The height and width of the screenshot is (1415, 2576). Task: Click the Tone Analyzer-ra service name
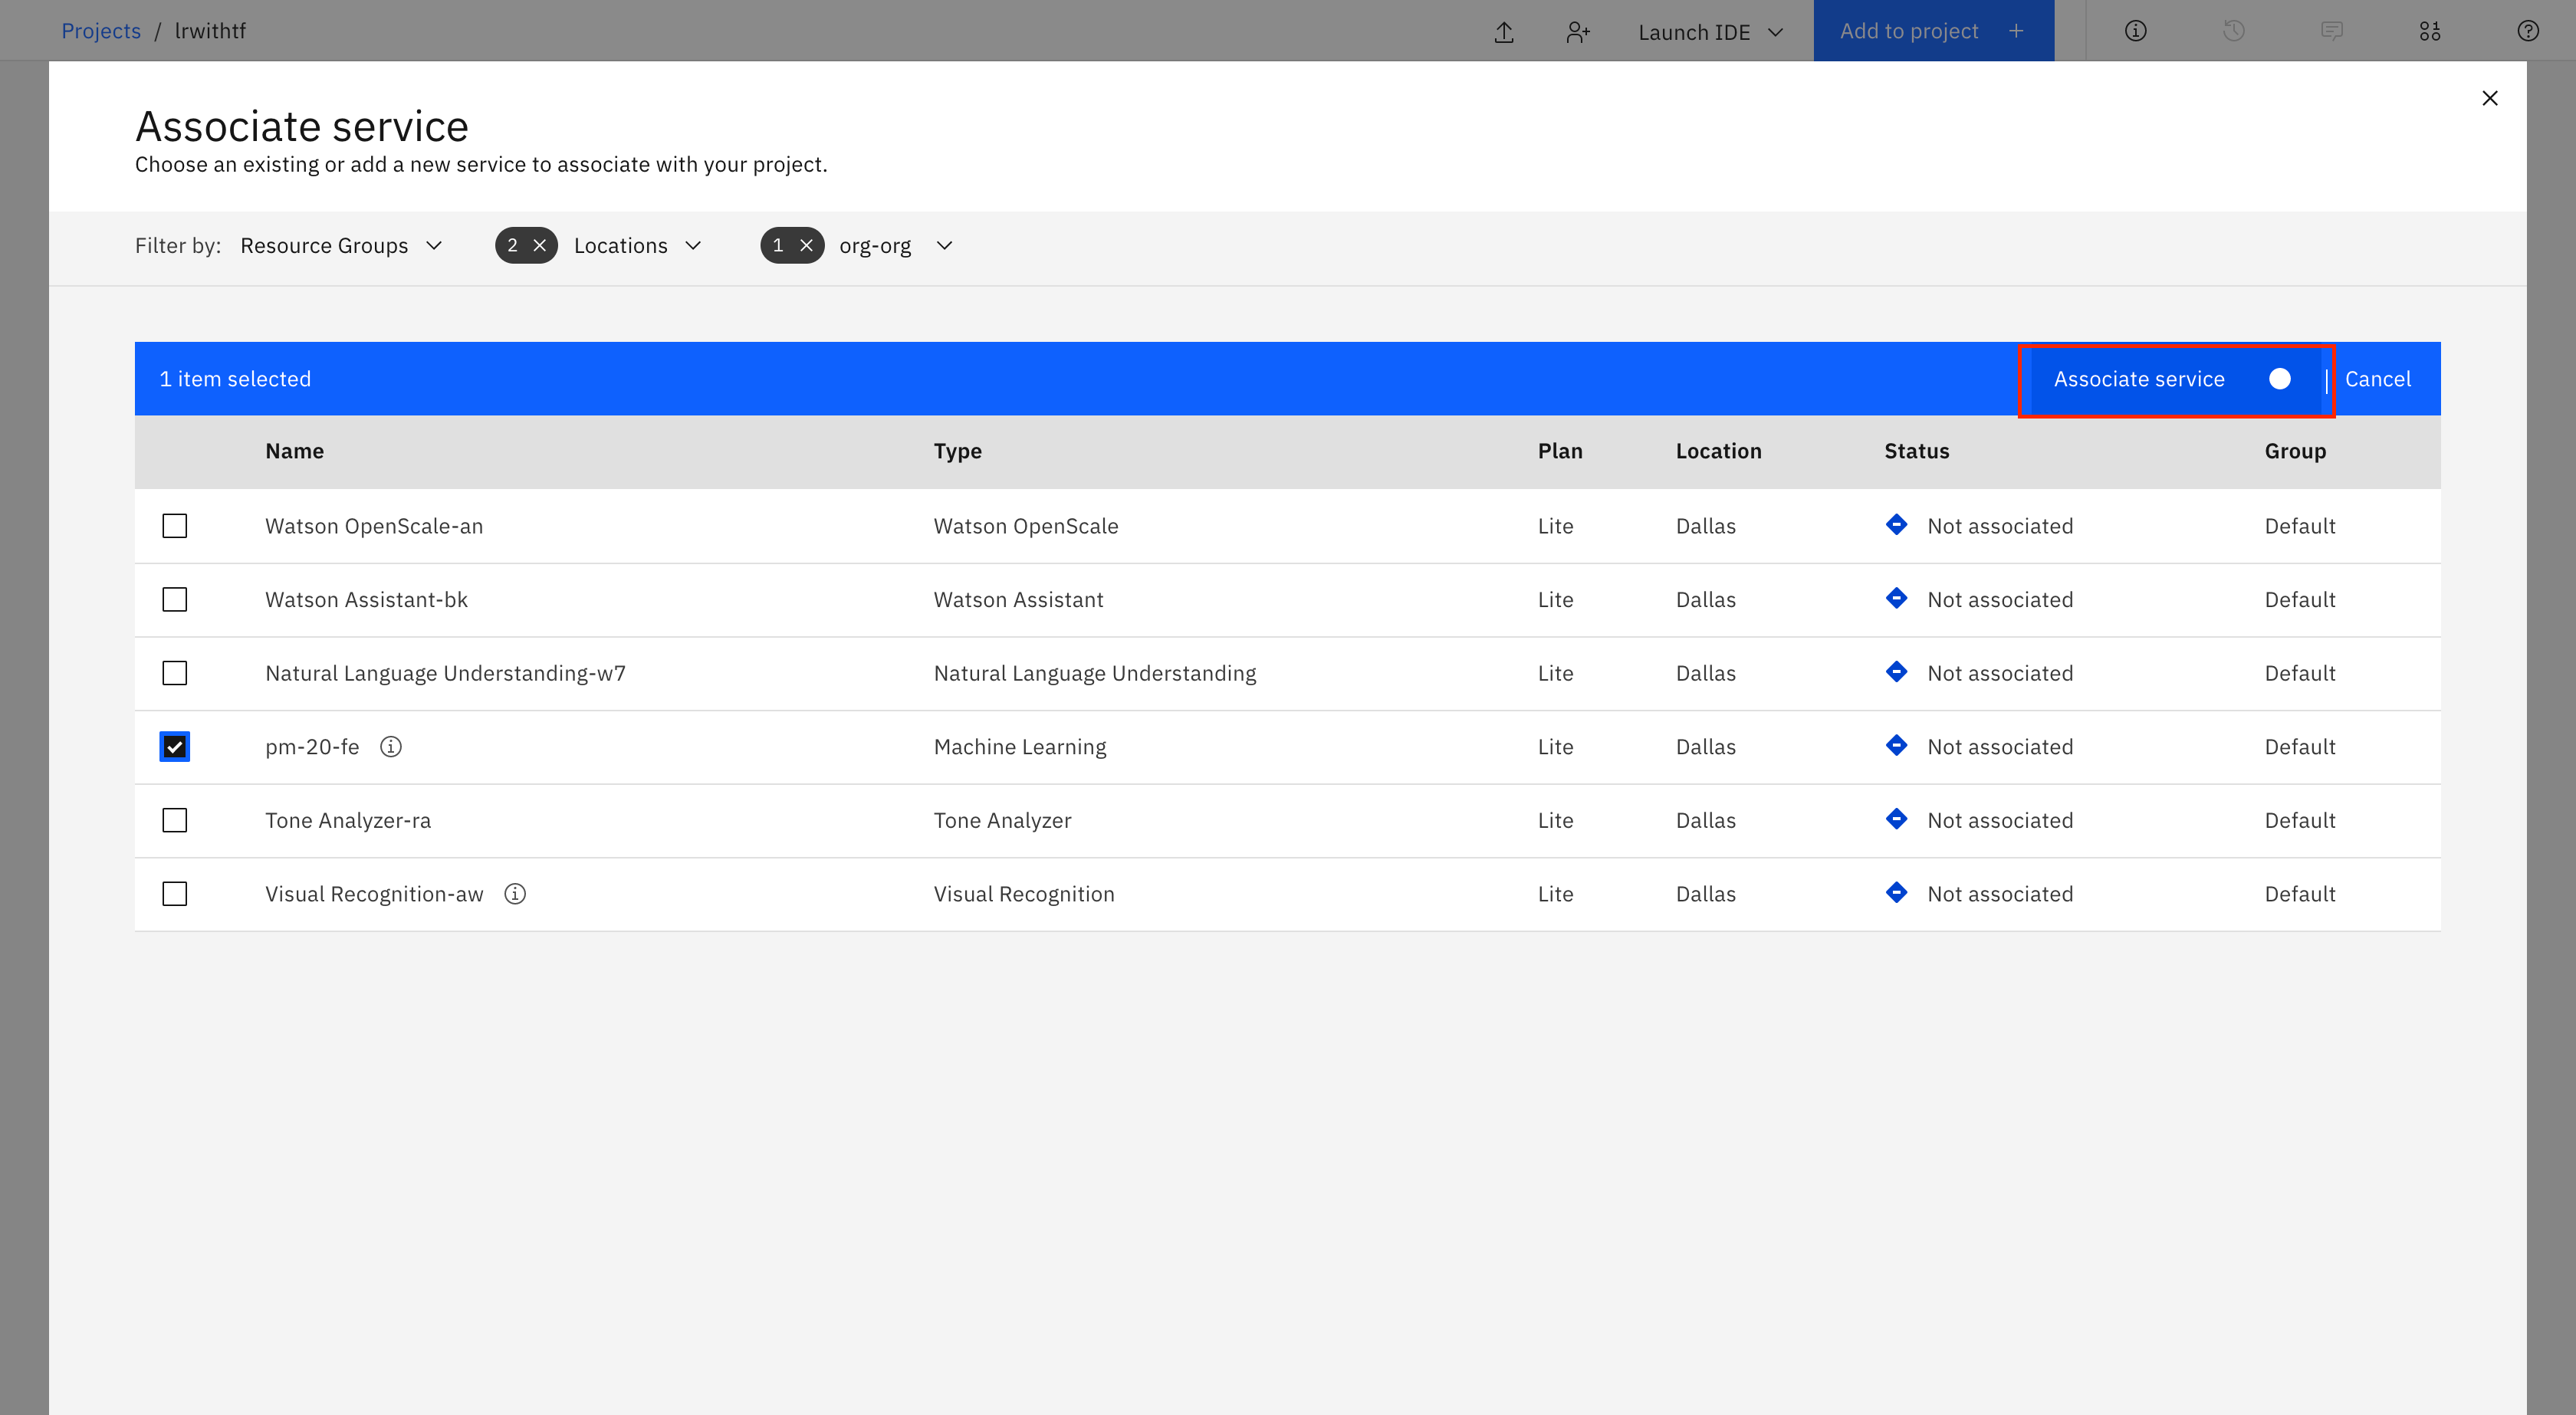point(348,820)
